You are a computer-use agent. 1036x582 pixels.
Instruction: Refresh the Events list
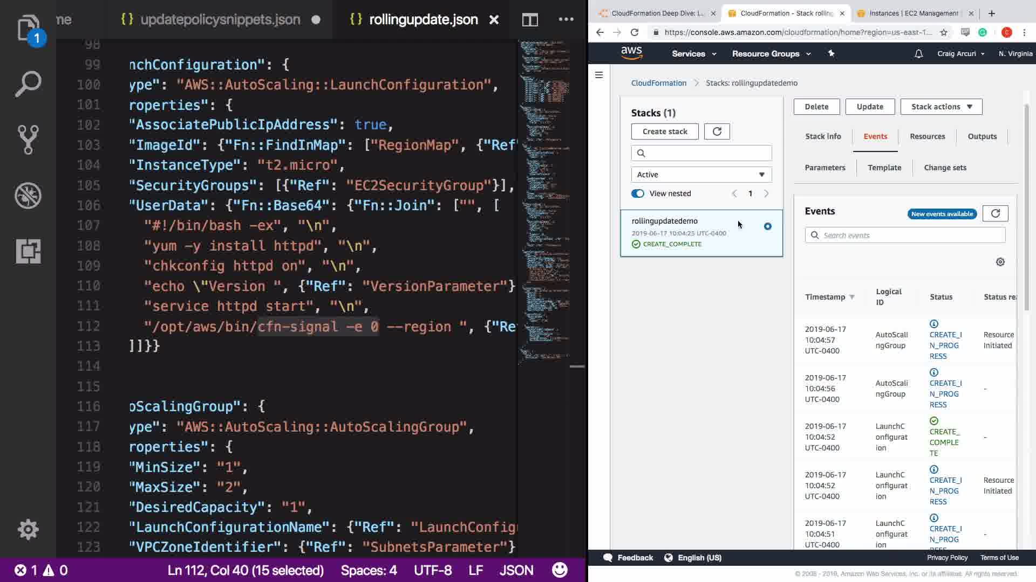tap(995, 213)
